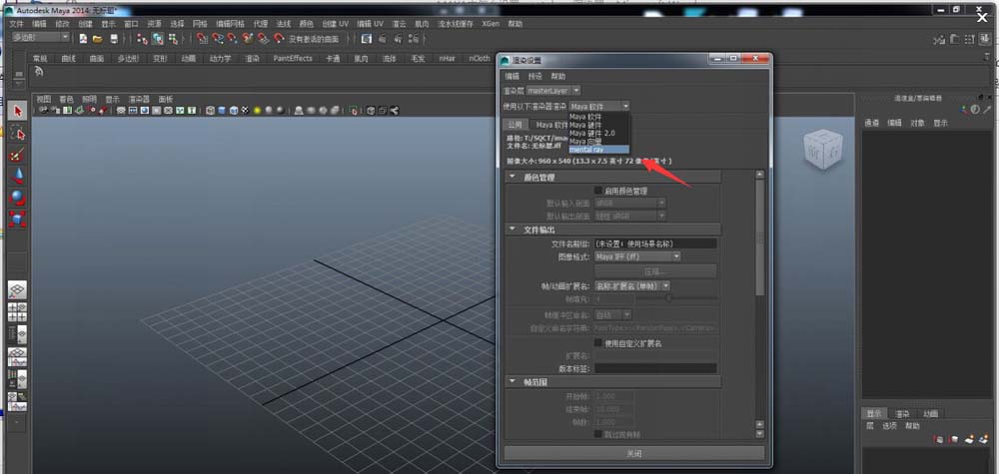This screenshot has height=474, width=999.
Task: Check the 使用自定义扩展名 checkbox
Action: tap(598, 343)
